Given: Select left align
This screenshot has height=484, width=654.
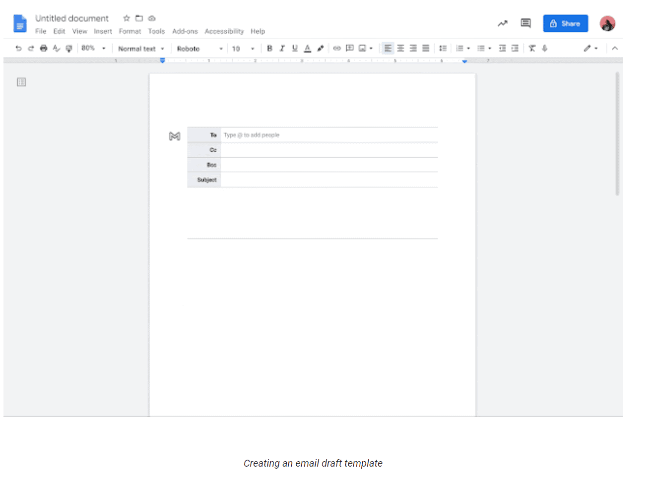Looking at the screenshot, I should coord(388,48).
